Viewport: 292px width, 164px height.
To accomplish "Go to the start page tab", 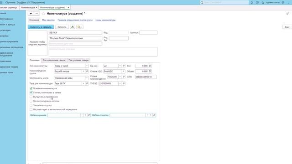I will (9, 7).
